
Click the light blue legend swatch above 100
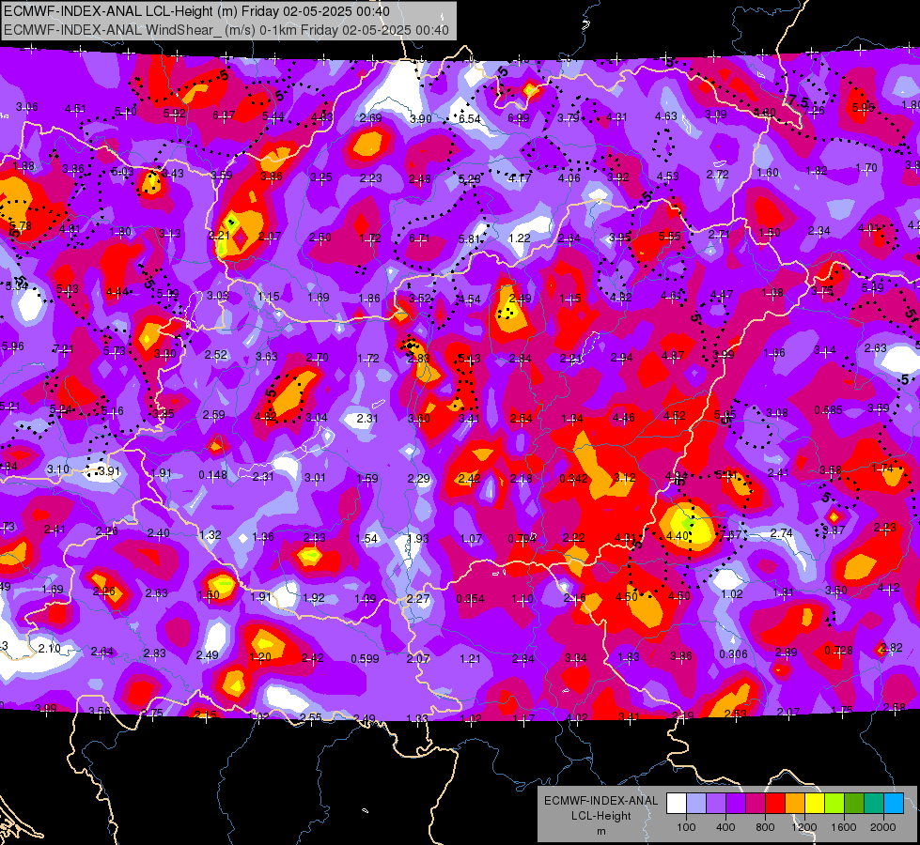pyautogui.click(x=695, y=803)
